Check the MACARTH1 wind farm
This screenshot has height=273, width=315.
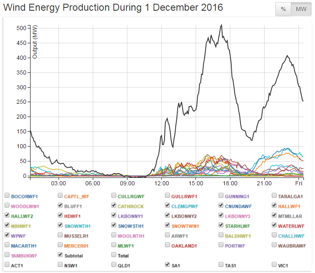7,245
